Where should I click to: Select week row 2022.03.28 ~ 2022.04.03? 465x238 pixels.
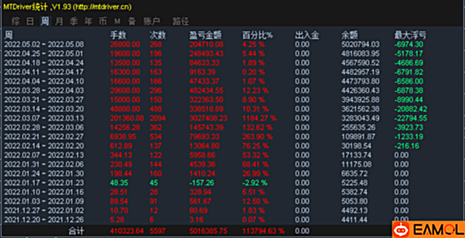tap(233, 90)
